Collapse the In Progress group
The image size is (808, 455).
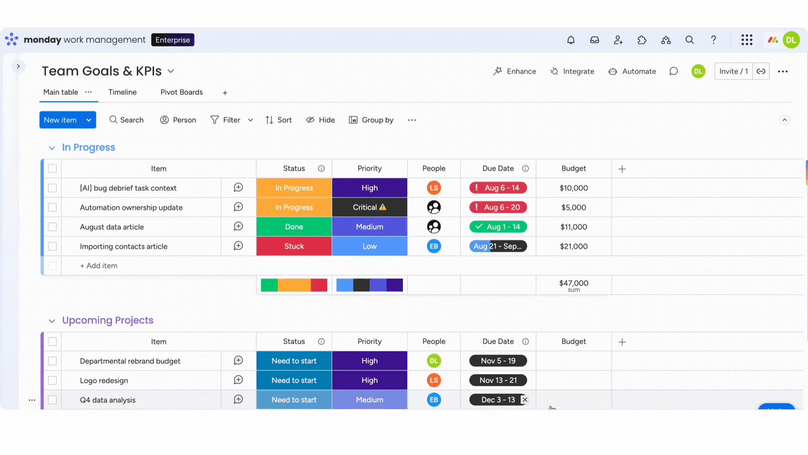click(x=51, y=147)
